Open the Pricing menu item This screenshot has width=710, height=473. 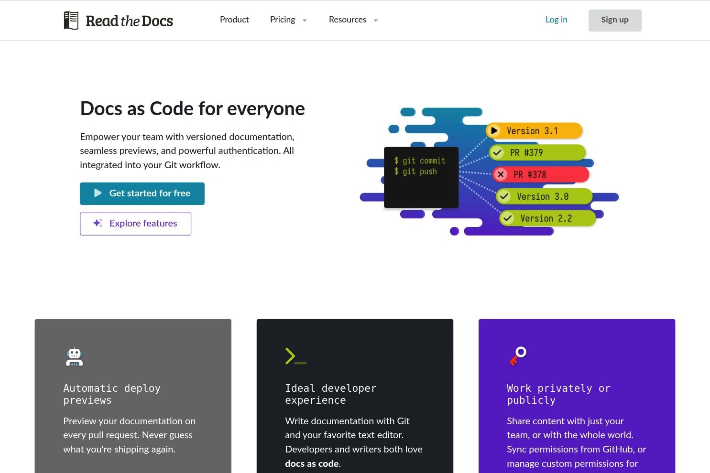[282, 20]
